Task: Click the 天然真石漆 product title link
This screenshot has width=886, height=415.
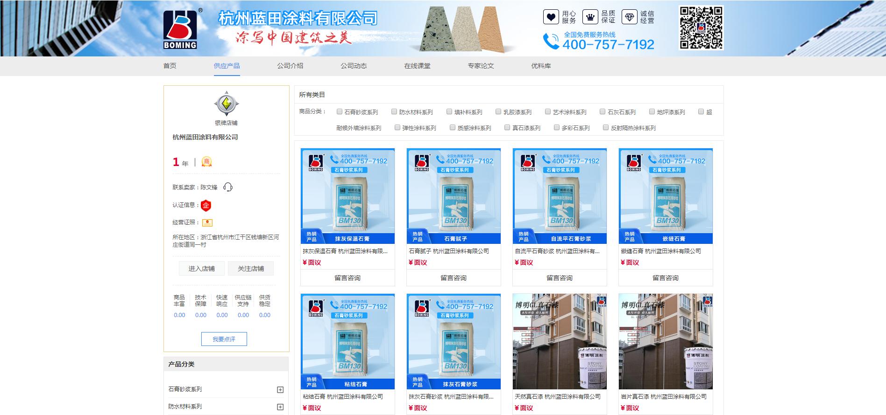Action: [x=558, y=396]
